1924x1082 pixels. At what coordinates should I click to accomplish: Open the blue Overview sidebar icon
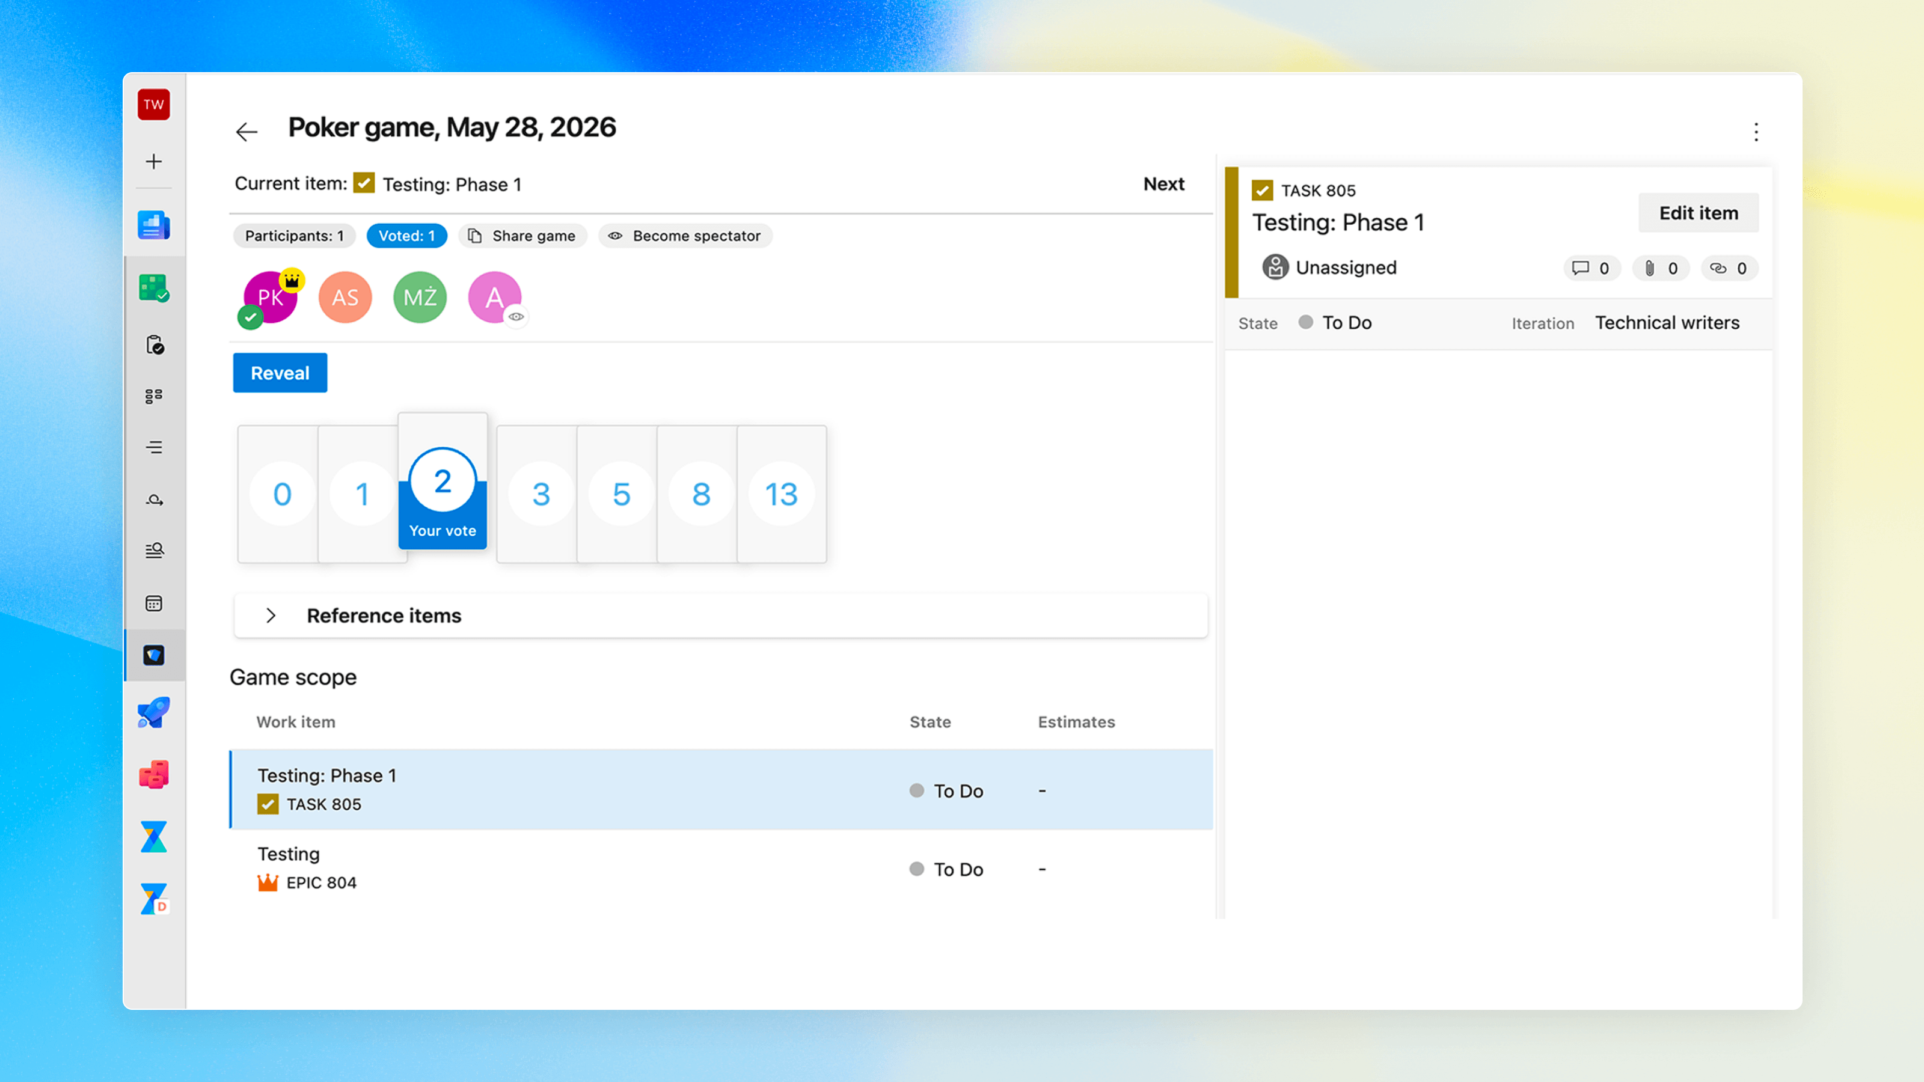tap(154, 225)
